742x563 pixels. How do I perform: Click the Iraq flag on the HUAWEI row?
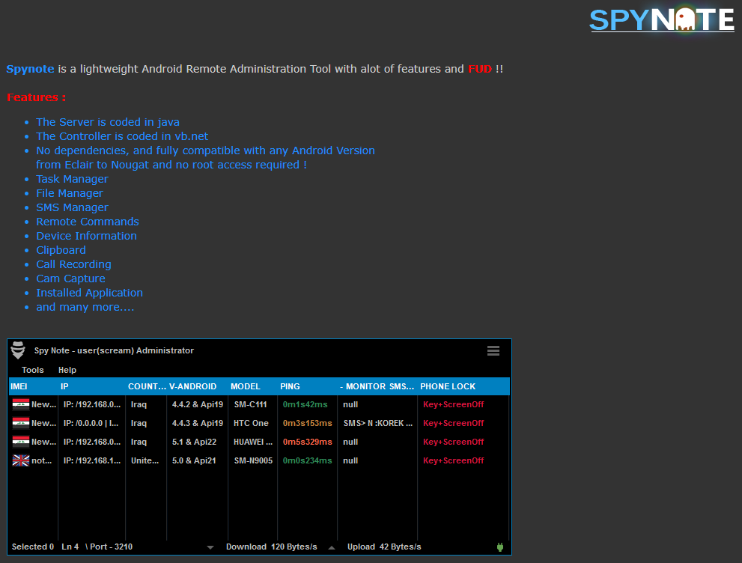pos(20,442)
